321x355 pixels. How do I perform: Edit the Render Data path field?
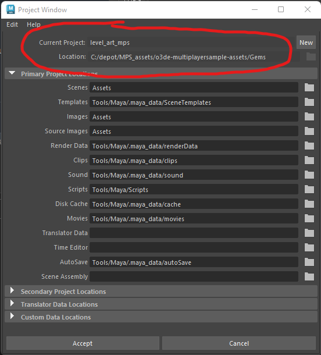tap(194, 145)
